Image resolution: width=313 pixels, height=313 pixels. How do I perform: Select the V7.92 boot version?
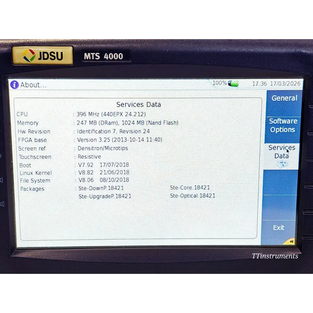86,165
